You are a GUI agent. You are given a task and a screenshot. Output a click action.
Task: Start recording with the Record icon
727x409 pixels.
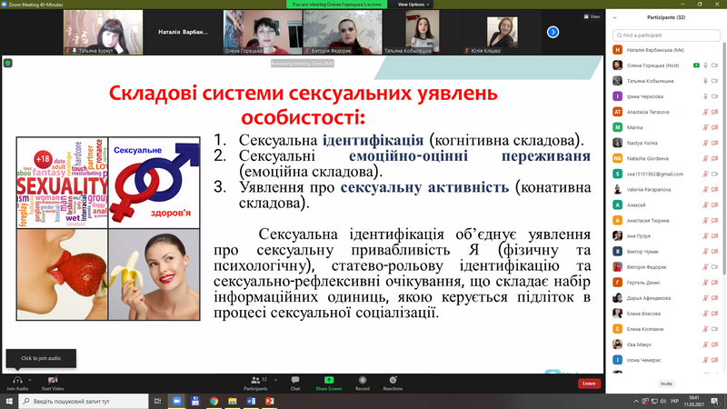[362, 379]
